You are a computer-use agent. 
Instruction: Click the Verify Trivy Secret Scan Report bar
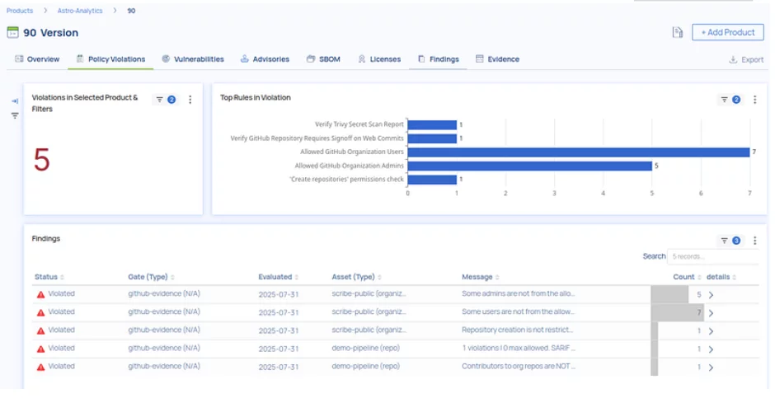click(x=432, y=125)
